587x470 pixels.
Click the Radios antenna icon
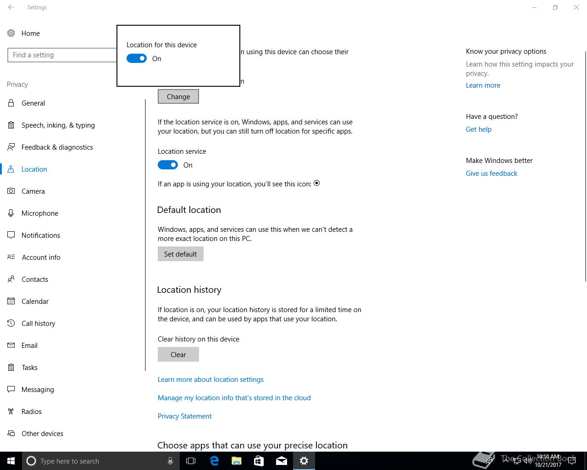point(11,411)
